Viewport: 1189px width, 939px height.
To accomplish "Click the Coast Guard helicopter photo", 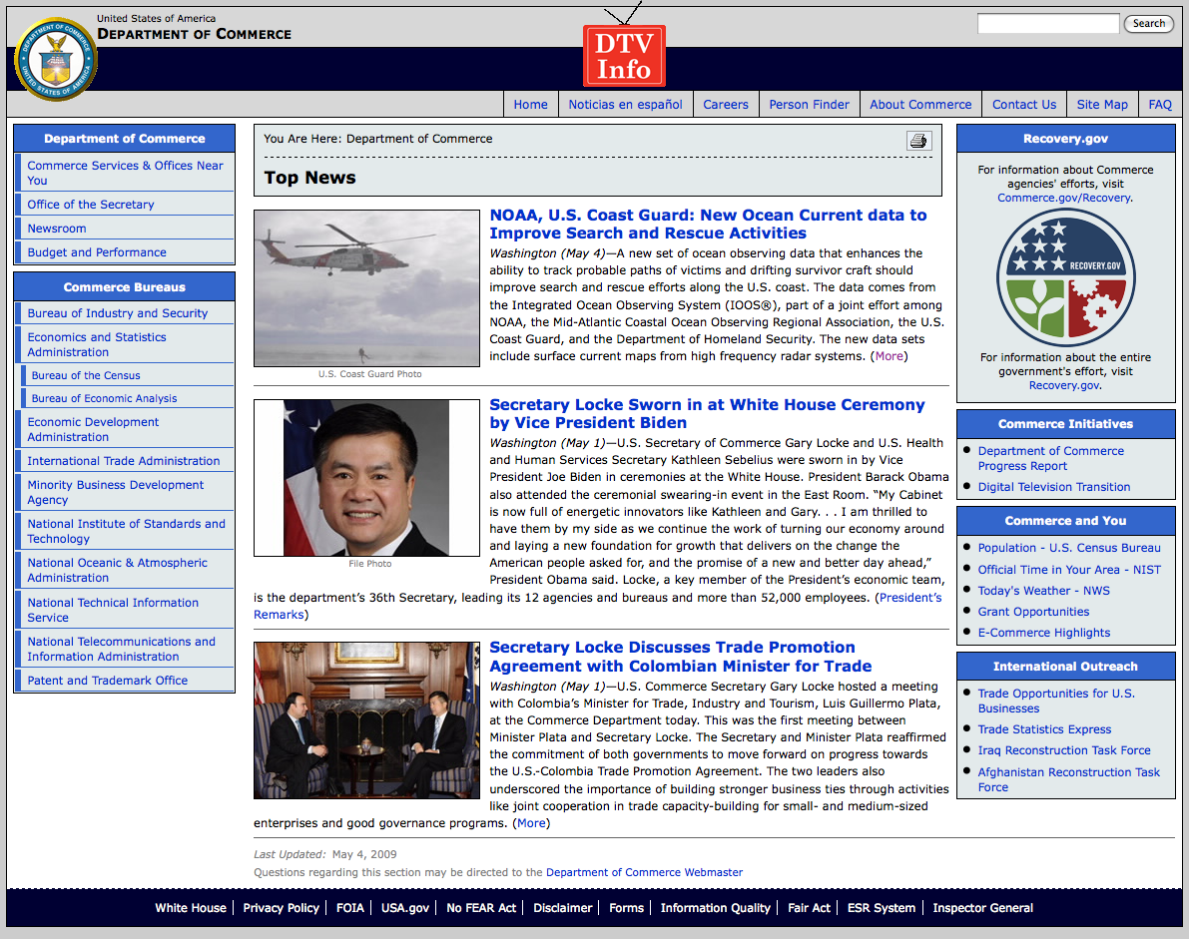I will click(367, 288).
